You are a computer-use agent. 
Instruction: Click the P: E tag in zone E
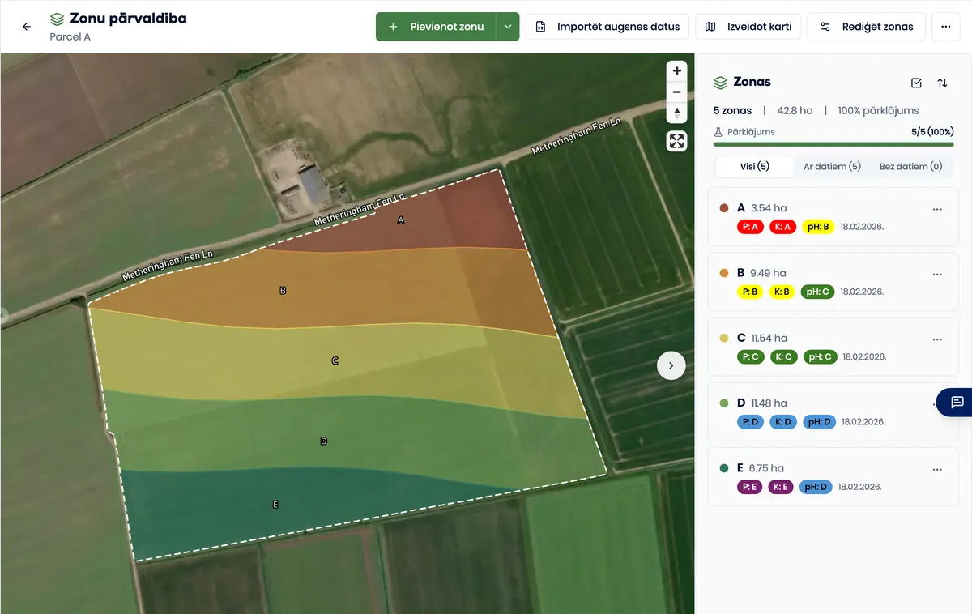pyautogui.click(x=749, y=487)
